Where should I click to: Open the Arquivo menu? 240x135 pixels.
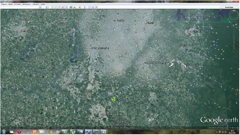point(4,4)
